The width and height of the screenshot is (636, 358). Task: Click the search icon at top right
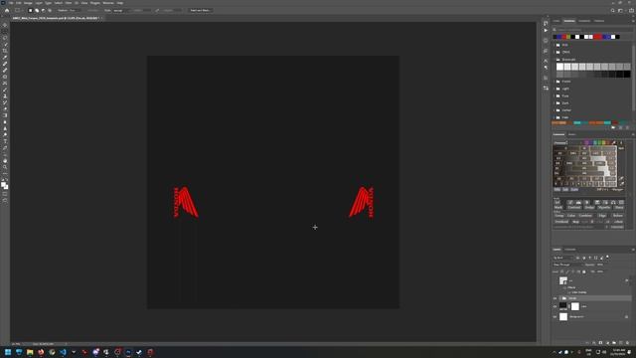[612, 11]
